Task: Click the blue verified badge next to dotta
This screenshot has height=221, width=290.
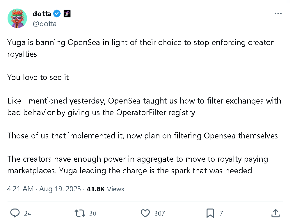Action: (57, 13)
